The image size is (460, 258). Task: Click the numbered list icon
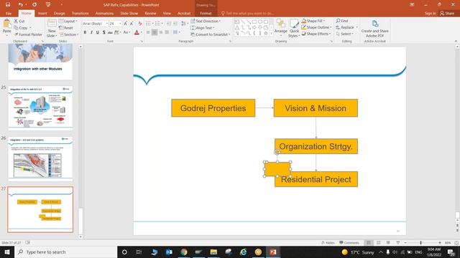pos(158,24)
